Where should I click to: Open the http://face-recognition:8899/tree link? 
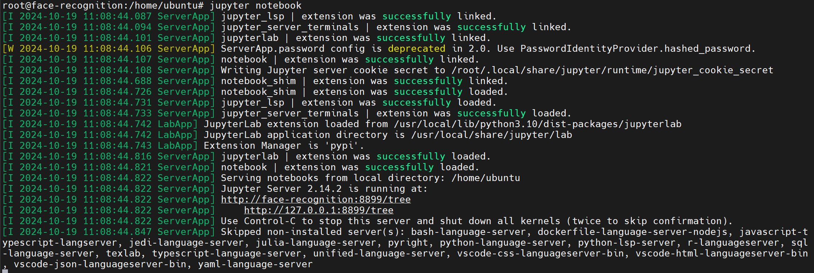pos(316,200)
